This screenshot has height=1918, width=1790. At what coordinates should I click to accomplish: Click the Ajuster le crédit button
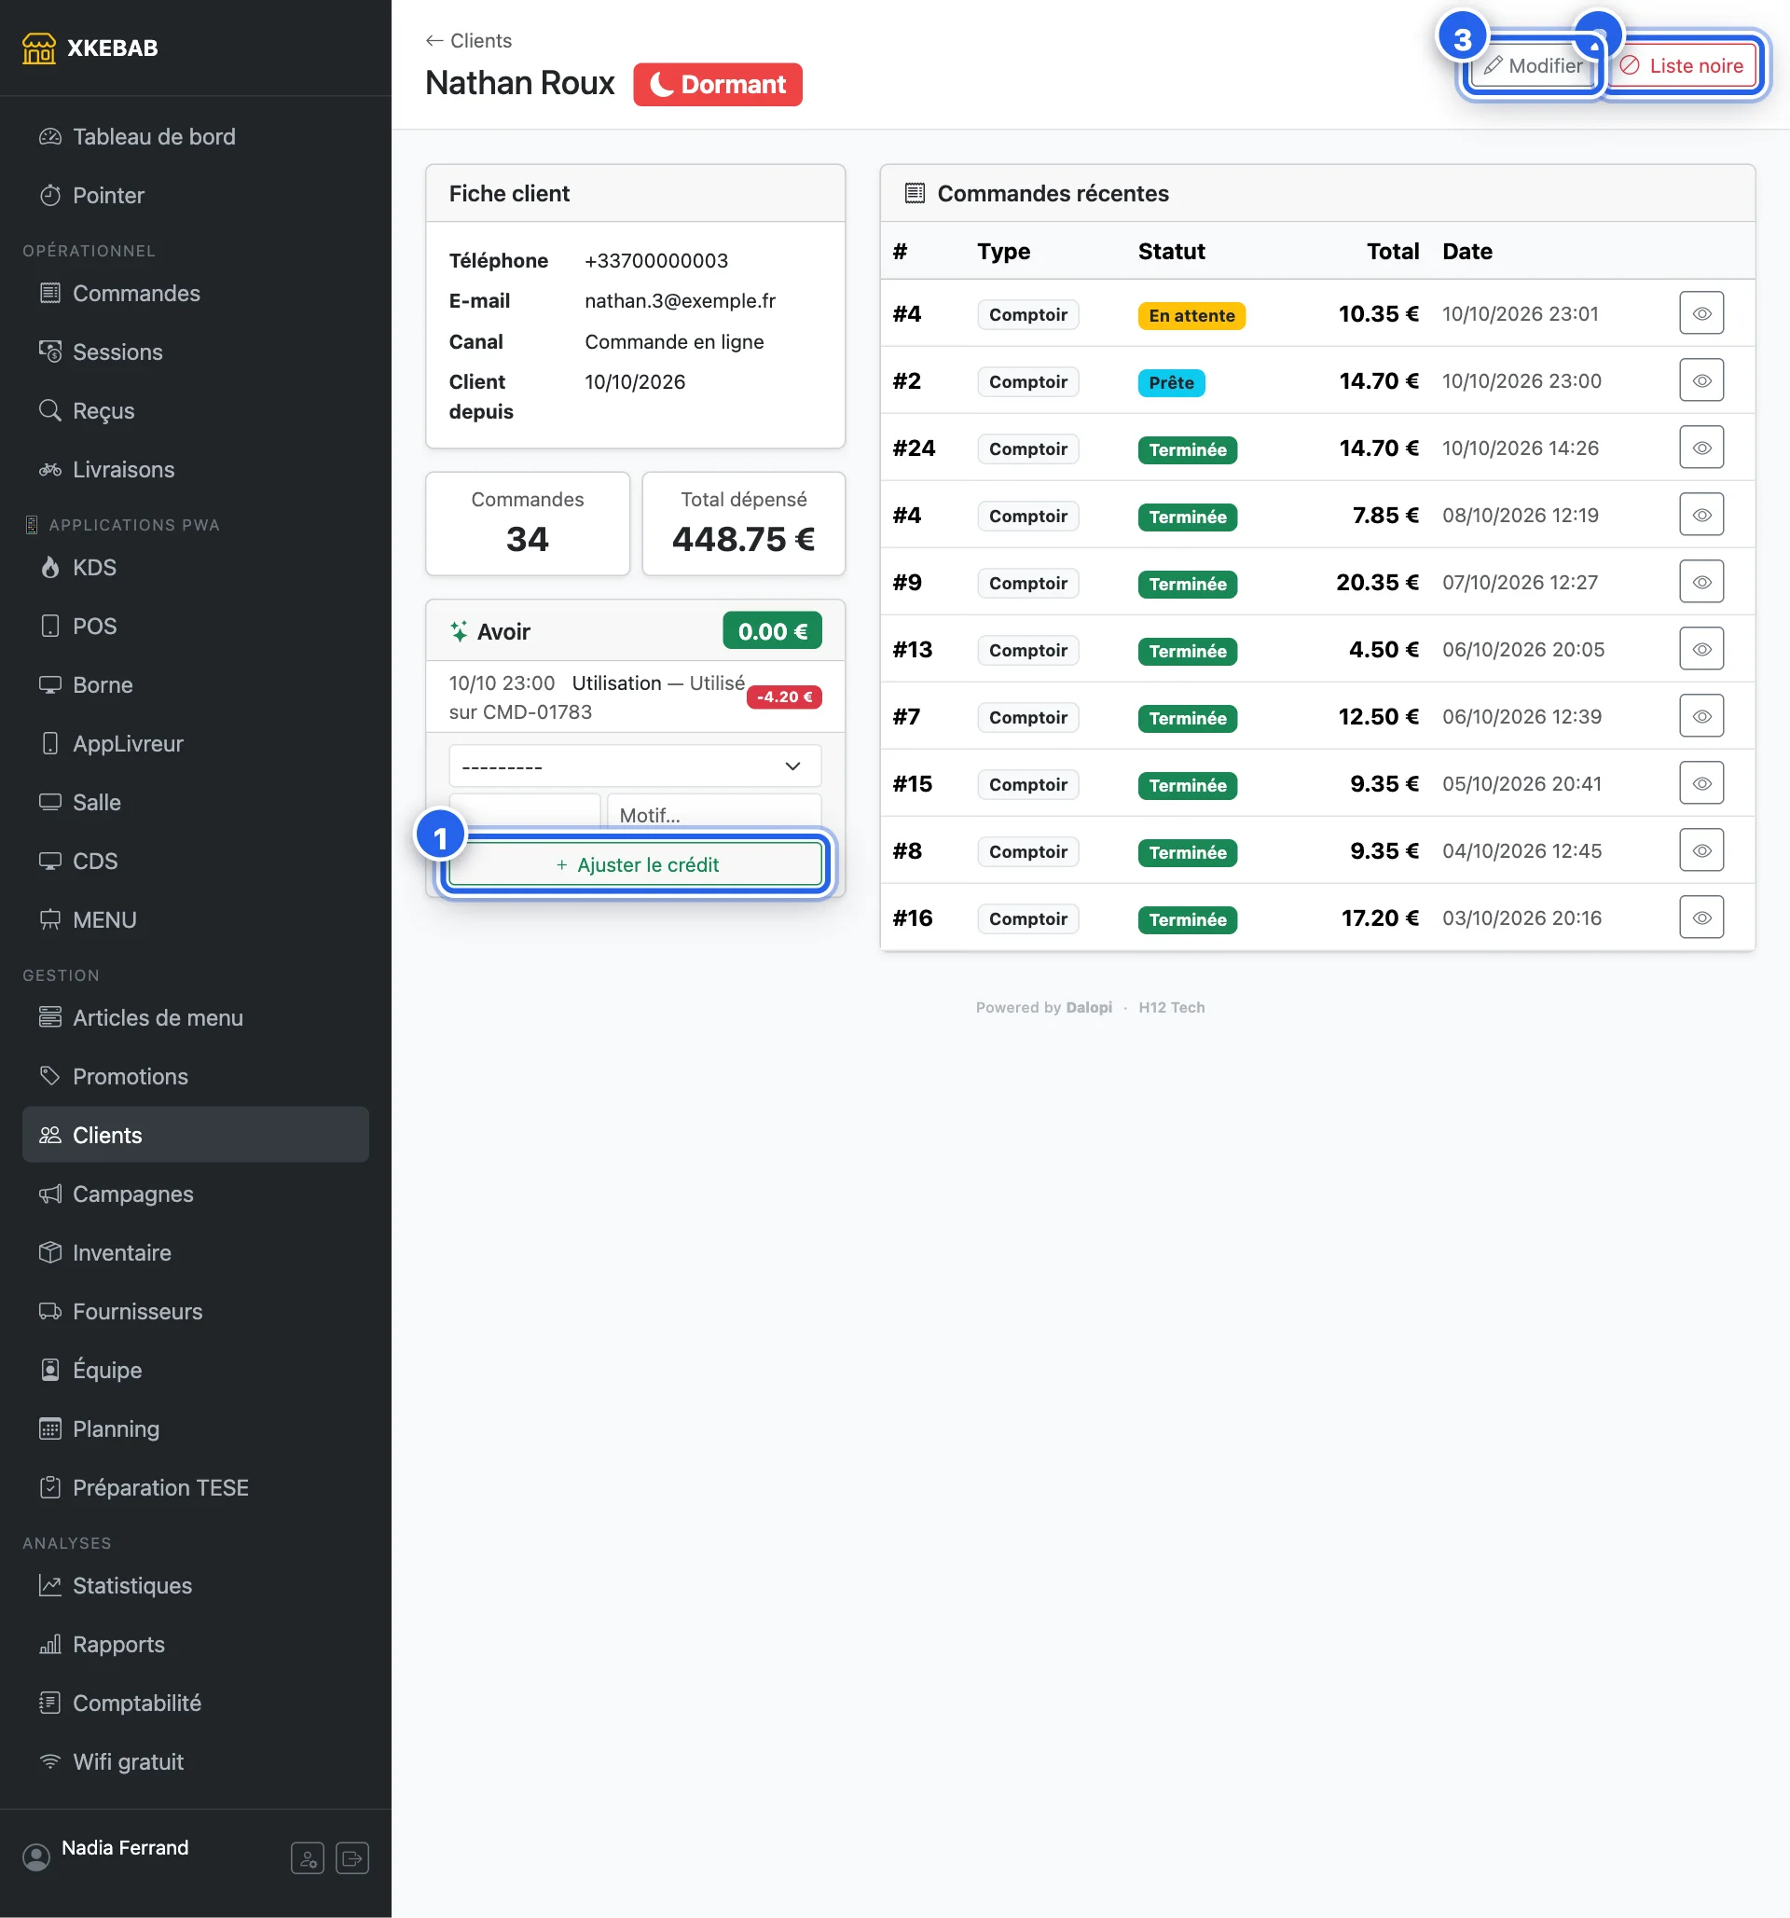[x=635, y=864]
